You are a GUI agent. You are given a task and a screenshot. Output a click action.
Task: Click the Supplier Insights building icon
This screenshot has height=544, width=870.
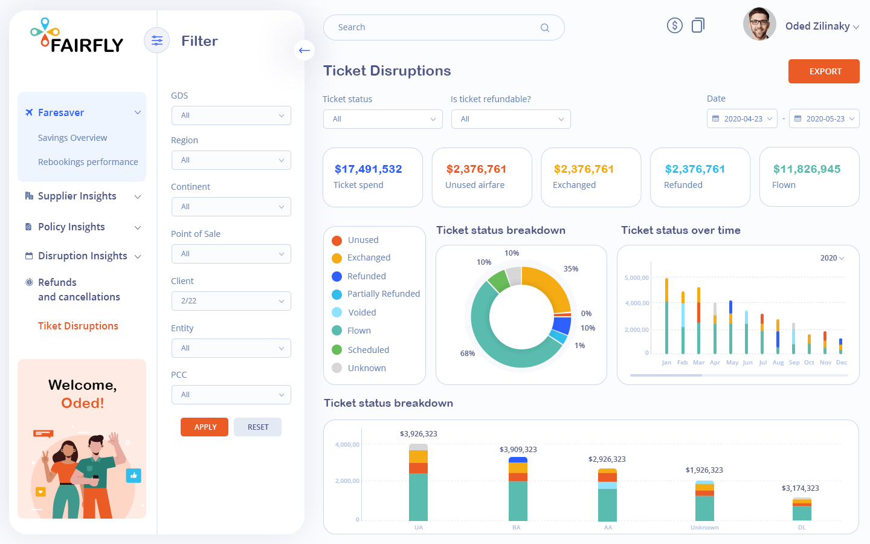pyautogui.click(x=28, y=195)
